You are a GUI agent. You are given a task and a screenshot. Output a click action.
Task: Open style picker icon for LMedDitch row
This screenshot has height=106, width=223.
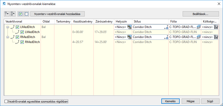166,27
